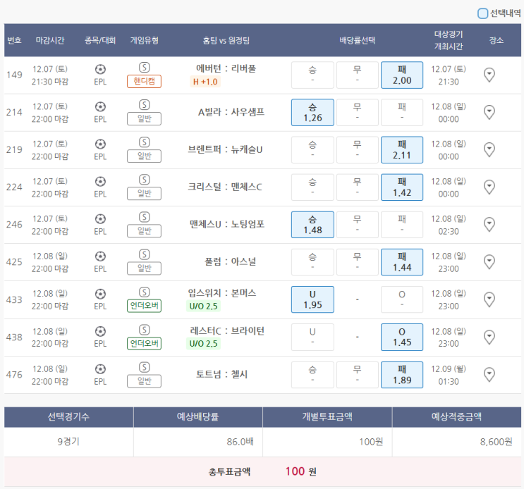The image size is (524, 489).
Task: Select U option for 레스터C : 브라이턴
Action: tap(312, 337)
